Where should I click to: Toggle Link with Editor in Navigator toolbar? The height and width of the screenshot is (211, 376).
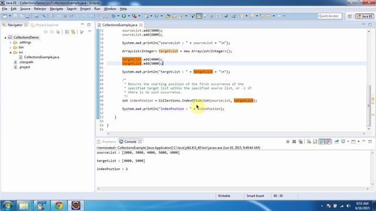tap(73, 32)
